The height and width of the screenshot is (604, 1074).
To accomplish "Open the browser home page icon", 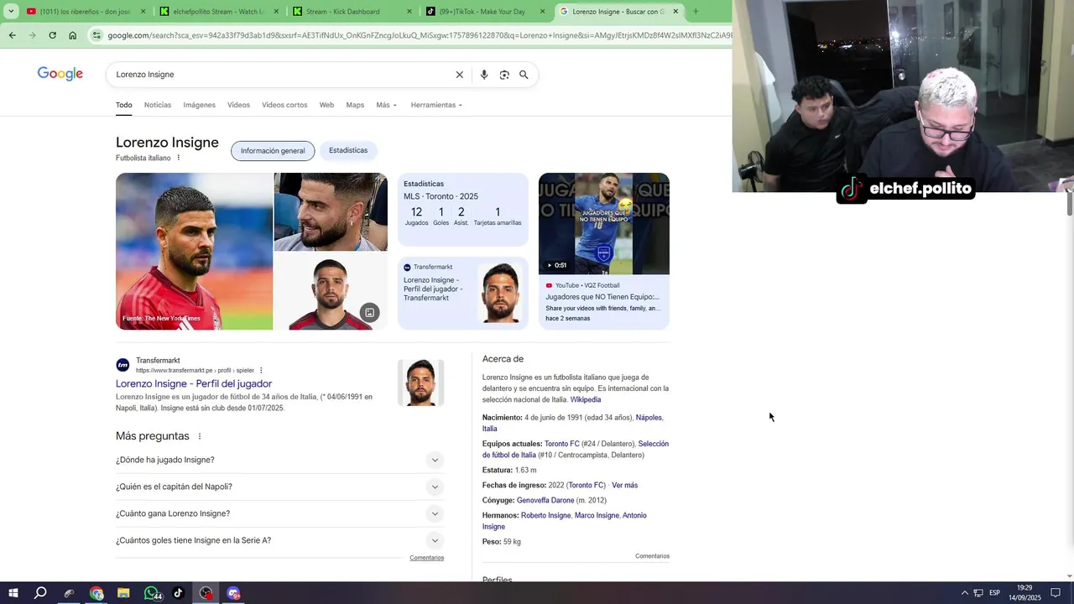I will pos(72,35).
